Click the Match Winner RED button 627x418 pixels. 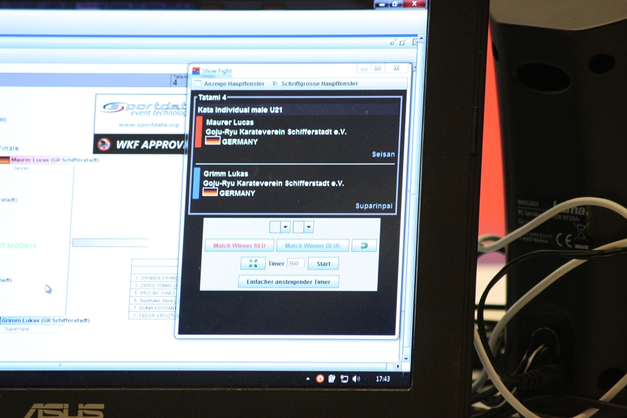tap(239, 245)
